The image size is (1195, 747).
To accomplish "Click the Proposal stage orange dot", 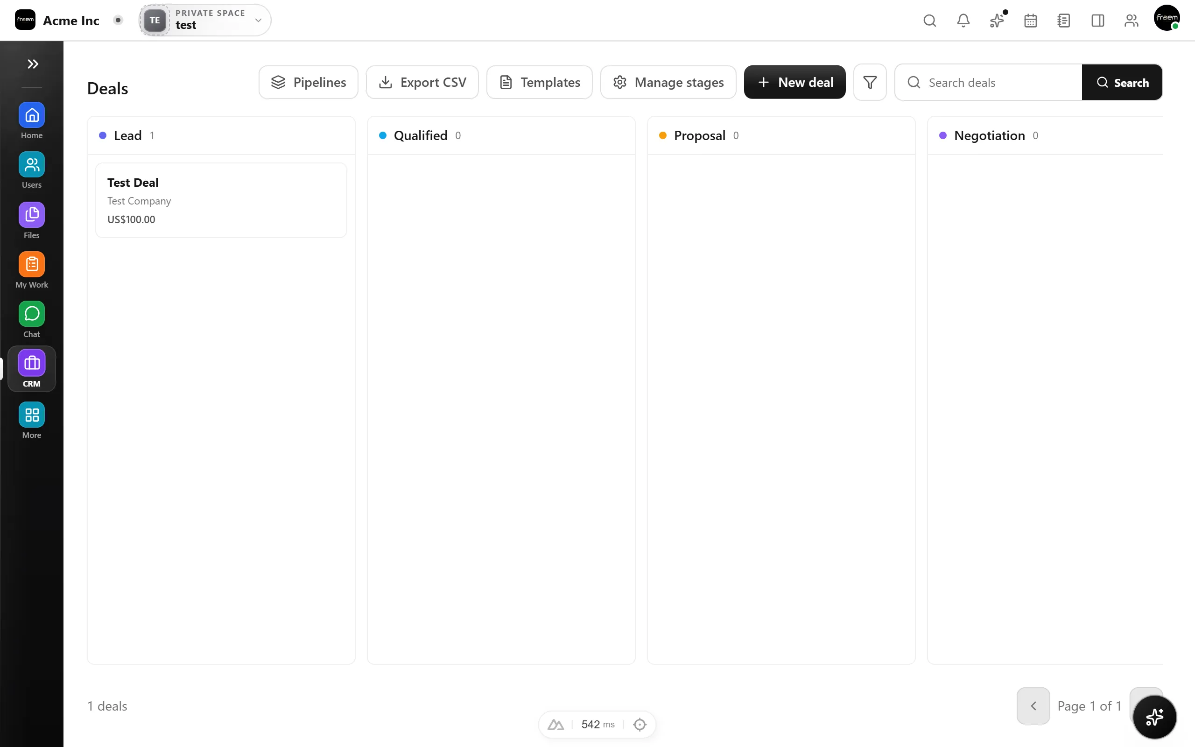I will 663,135.
